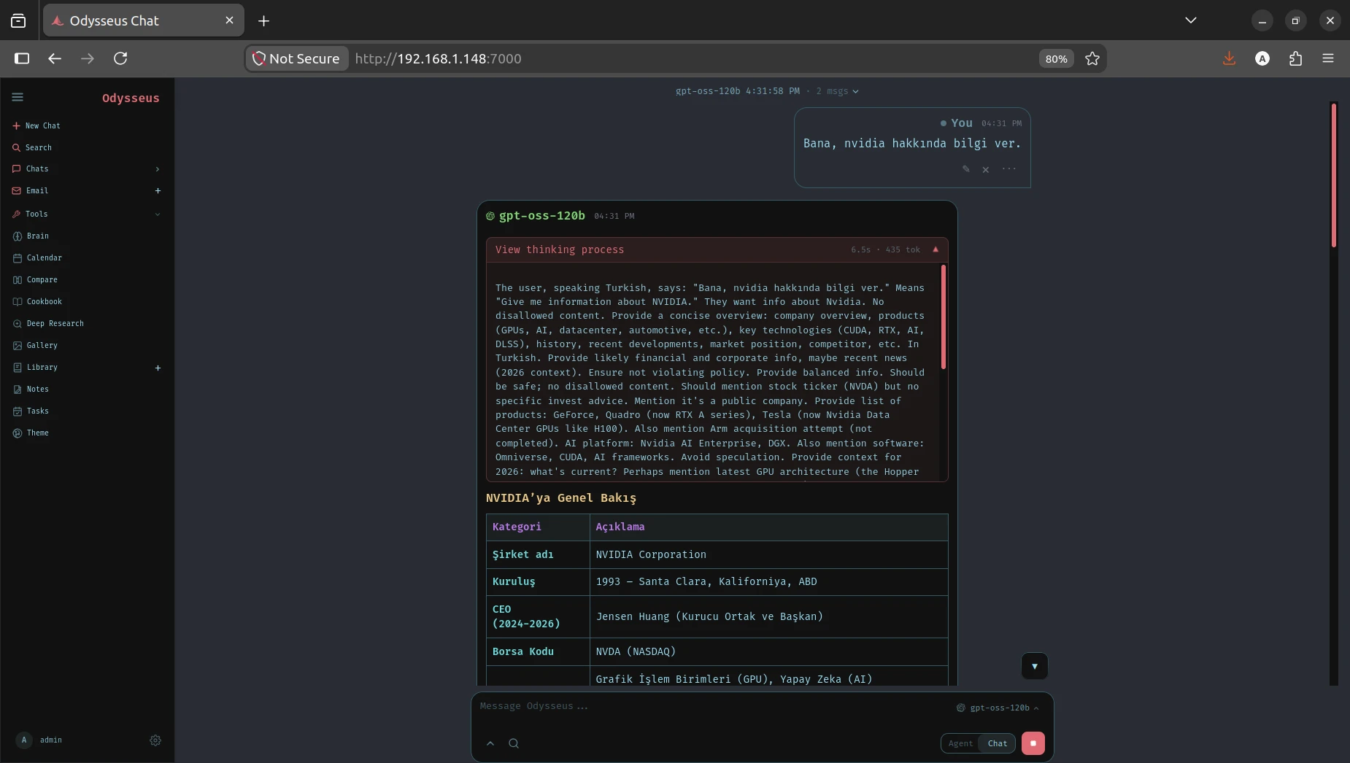Add a new Email account with plus
This screenshot has height=763, width=1350.
(158, 191)
